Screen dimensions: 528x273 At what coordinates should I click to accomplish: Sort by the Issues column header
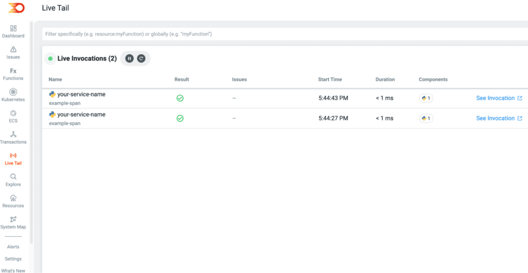coord(239,79)
